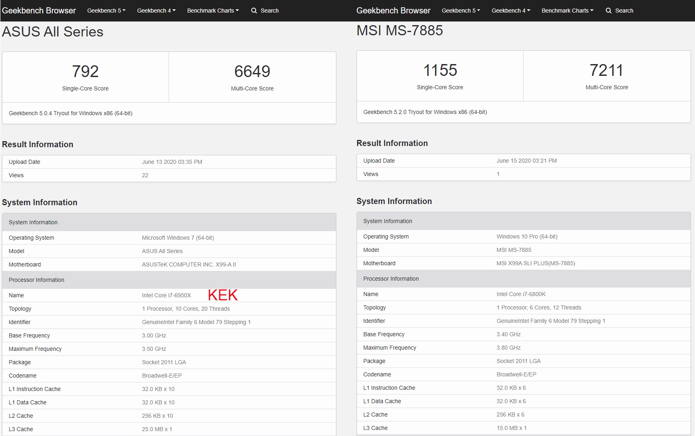
Task: Click Search text in the left navbar
Action: pos(269,11)
